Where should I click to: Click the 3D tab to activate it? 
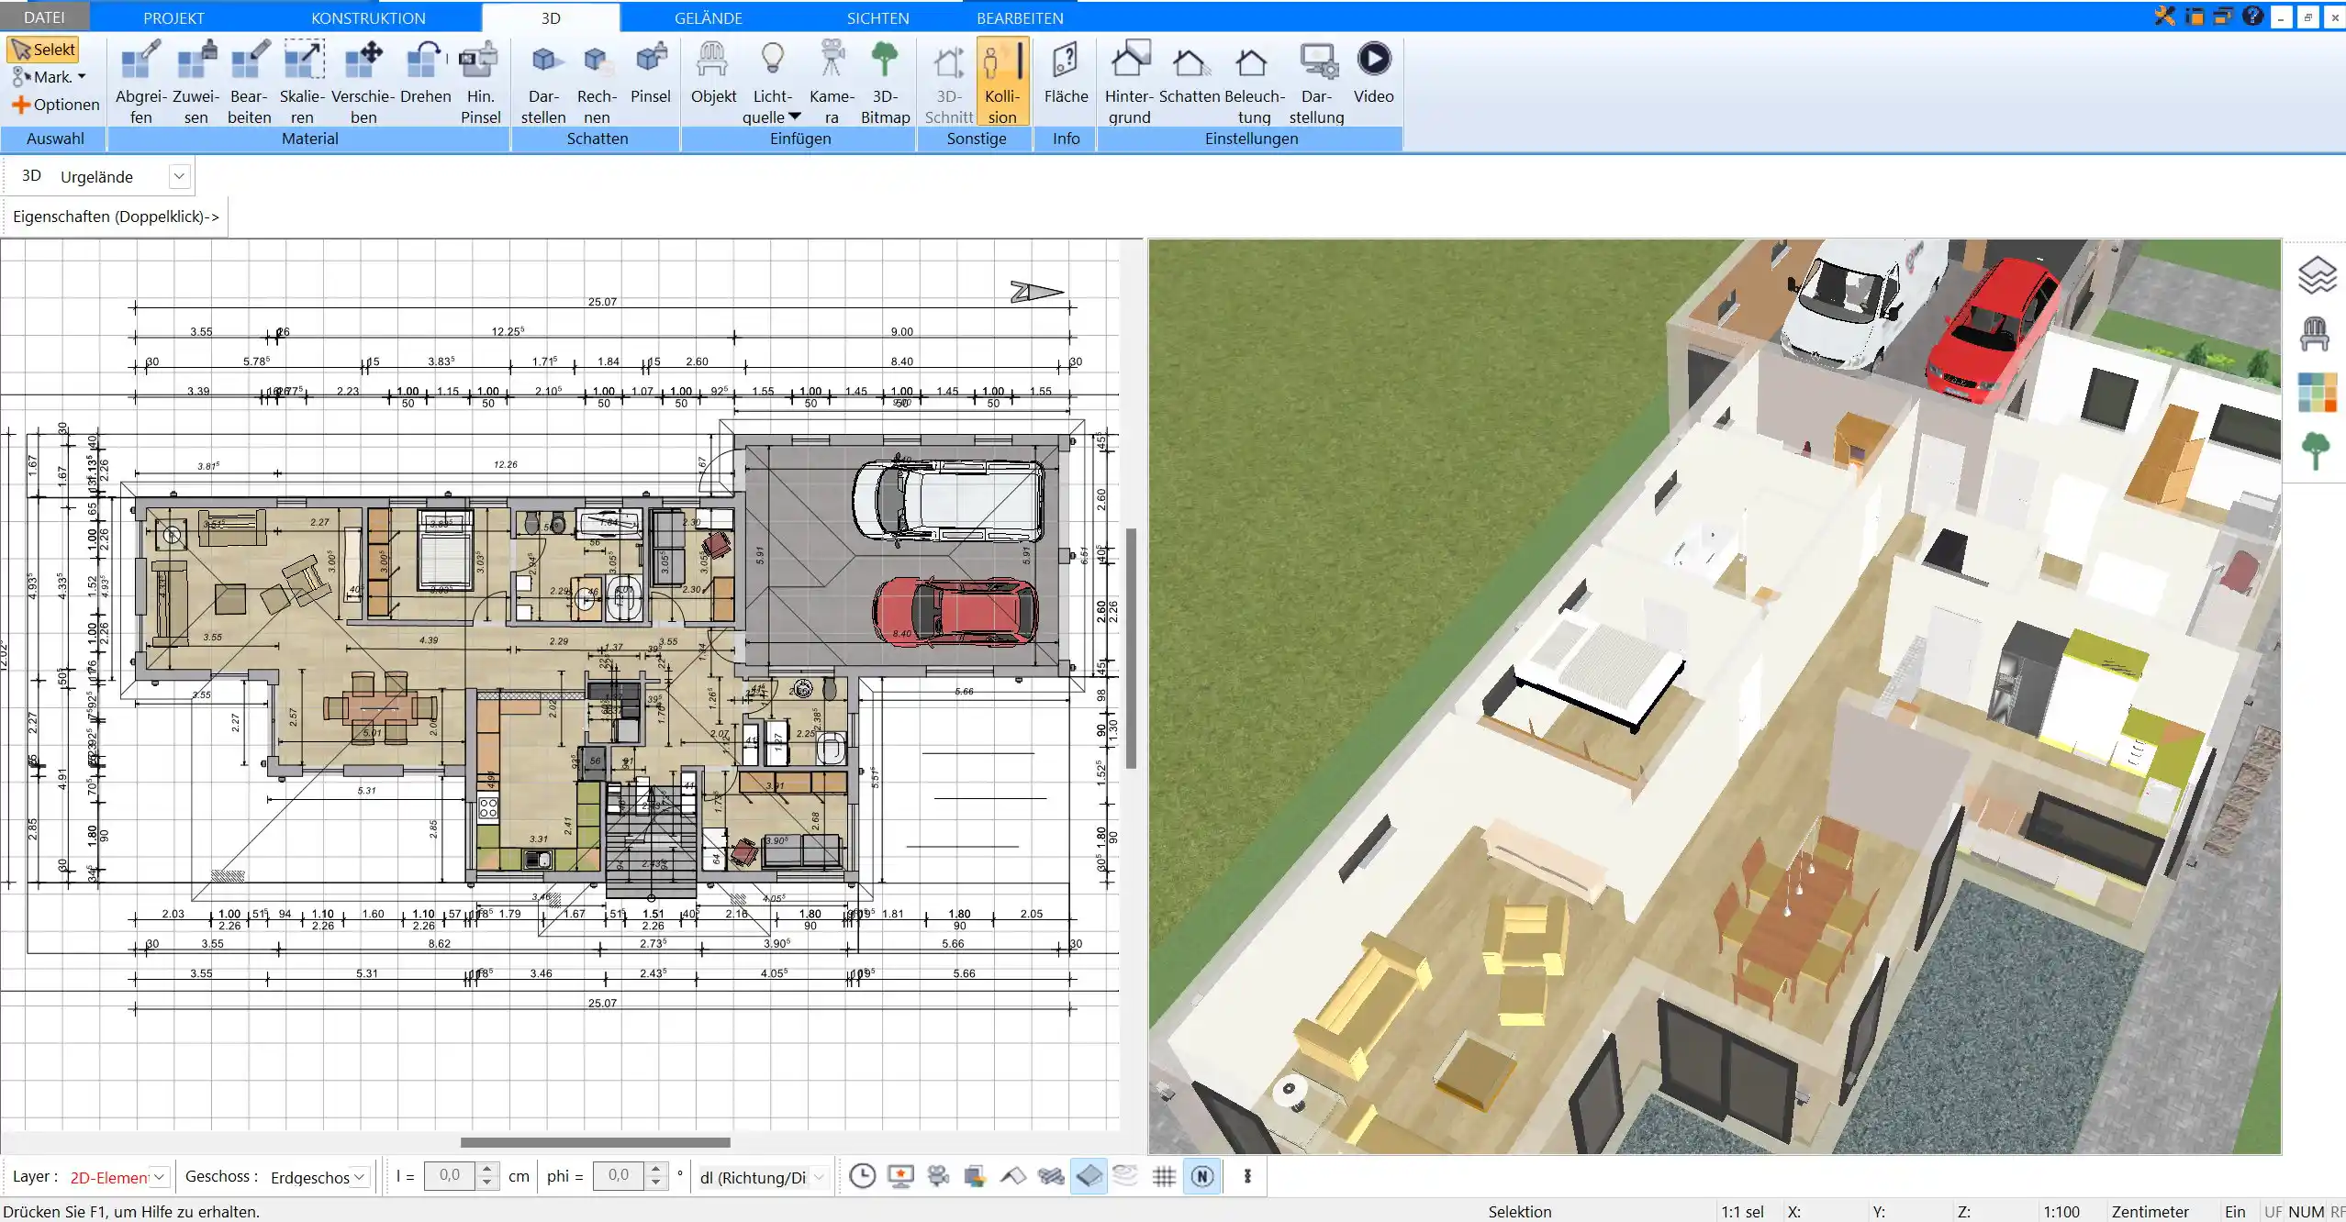[551, 17]
